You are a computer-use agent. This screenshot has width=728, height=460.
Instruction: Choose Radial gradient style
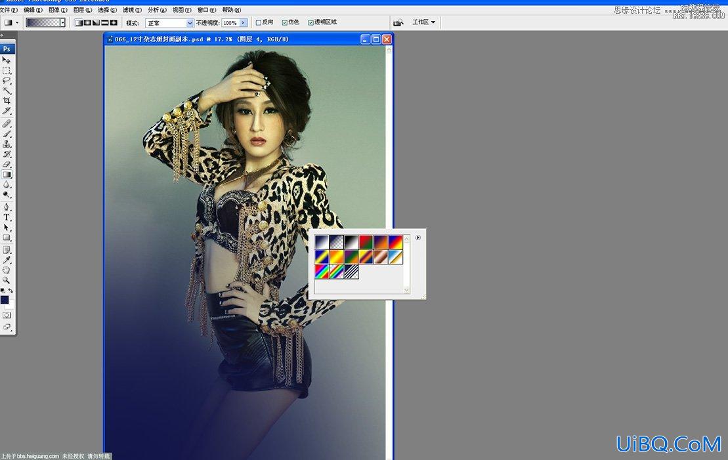click(x=87, y=22)
